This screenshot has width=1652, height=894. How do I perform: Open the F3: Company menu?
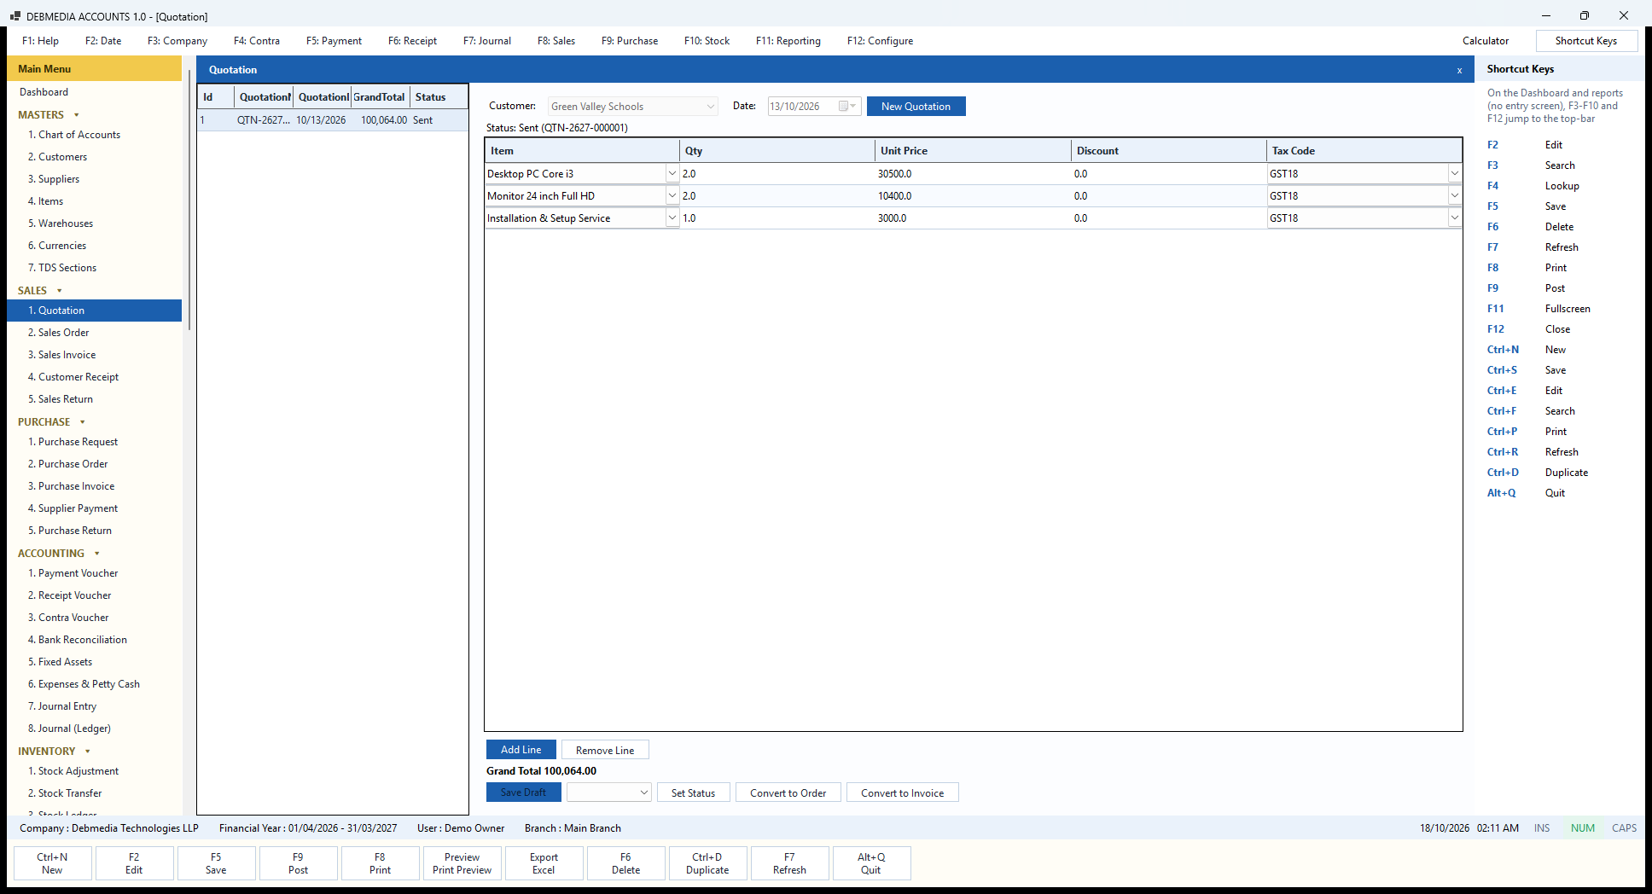tap(177, 41)
